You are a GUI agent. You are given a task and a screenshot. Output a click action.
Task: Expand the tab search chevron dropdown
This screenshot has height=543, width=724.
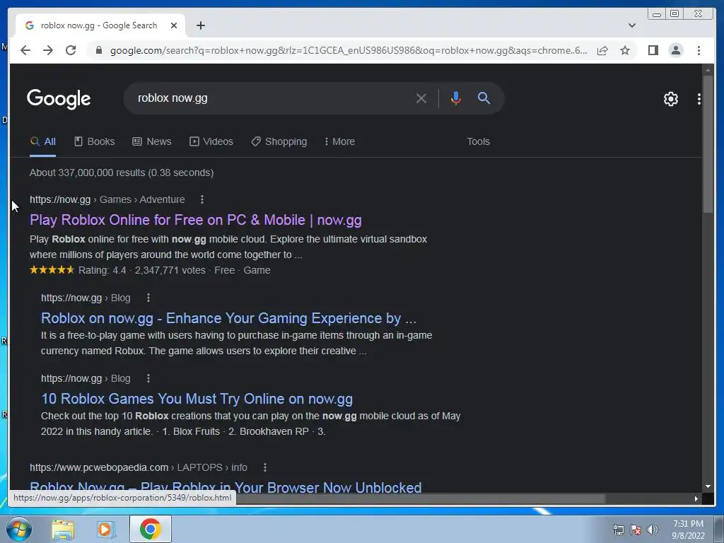click(x=632, y=25)
